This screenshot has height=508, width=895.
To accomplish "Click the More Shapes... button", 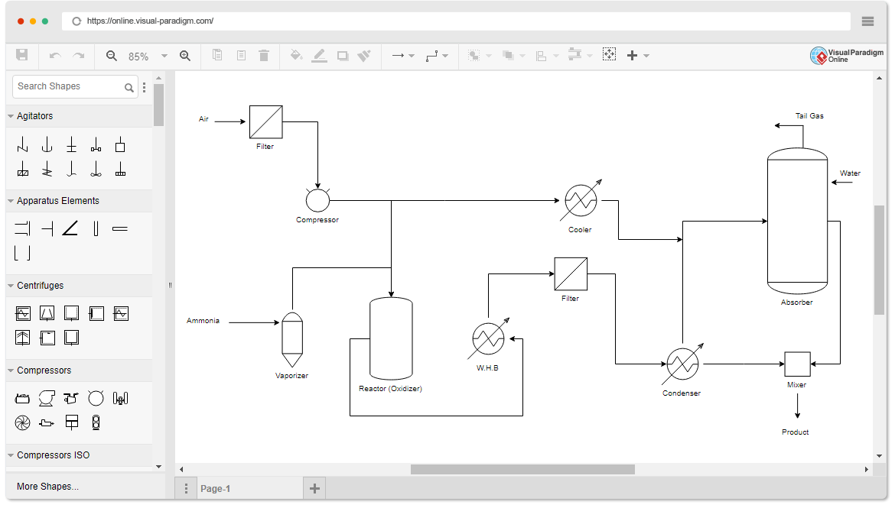I will coord(48,487).
